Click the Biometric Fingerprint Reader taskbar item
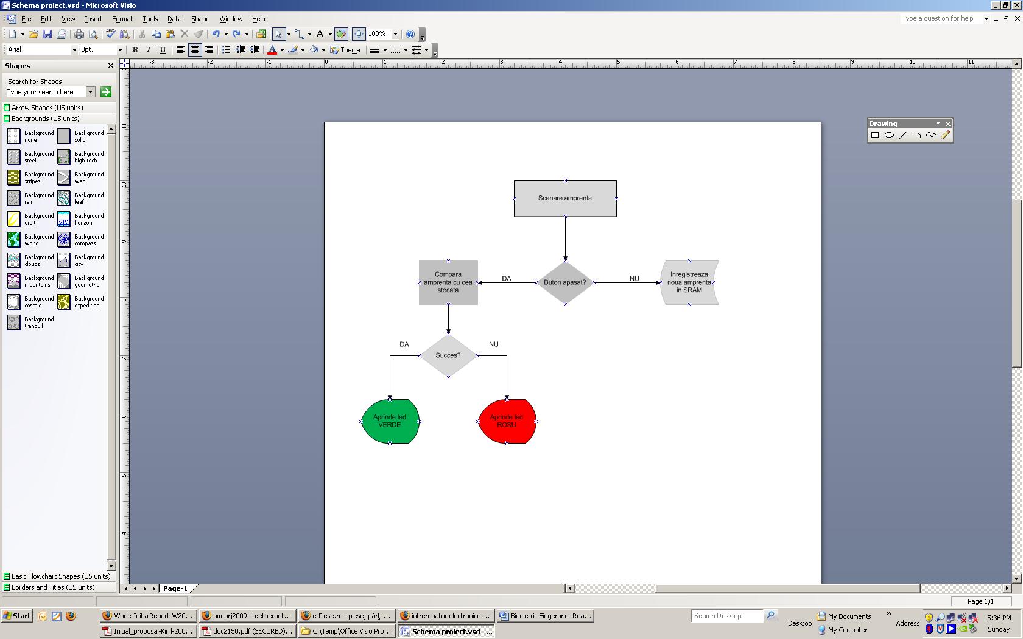This screenshot has height=639, width=1023. pyautogui.click(x=545, y=616)
